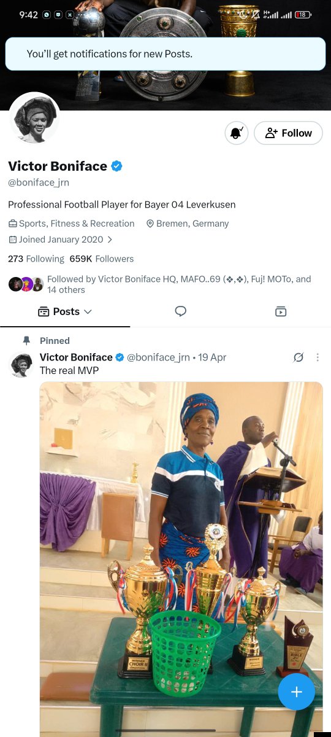
Task: View the 273 Following list
Action: pos(36,259)
